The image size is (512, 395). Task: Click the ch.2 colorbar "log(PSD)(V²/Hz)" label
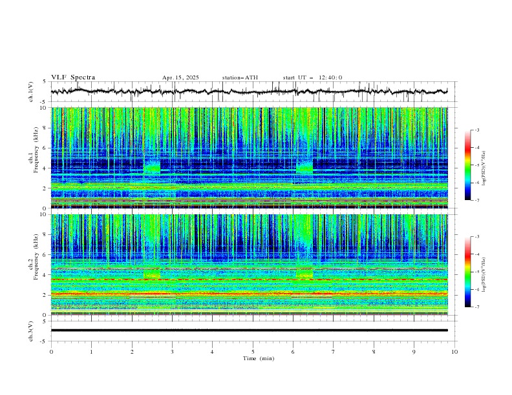click(x=484, y=274)
